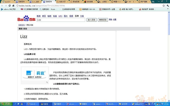This screenshot has height=106, width=170.
Task: Show more bookmarks with the chevron
Action: click(168, 9)
